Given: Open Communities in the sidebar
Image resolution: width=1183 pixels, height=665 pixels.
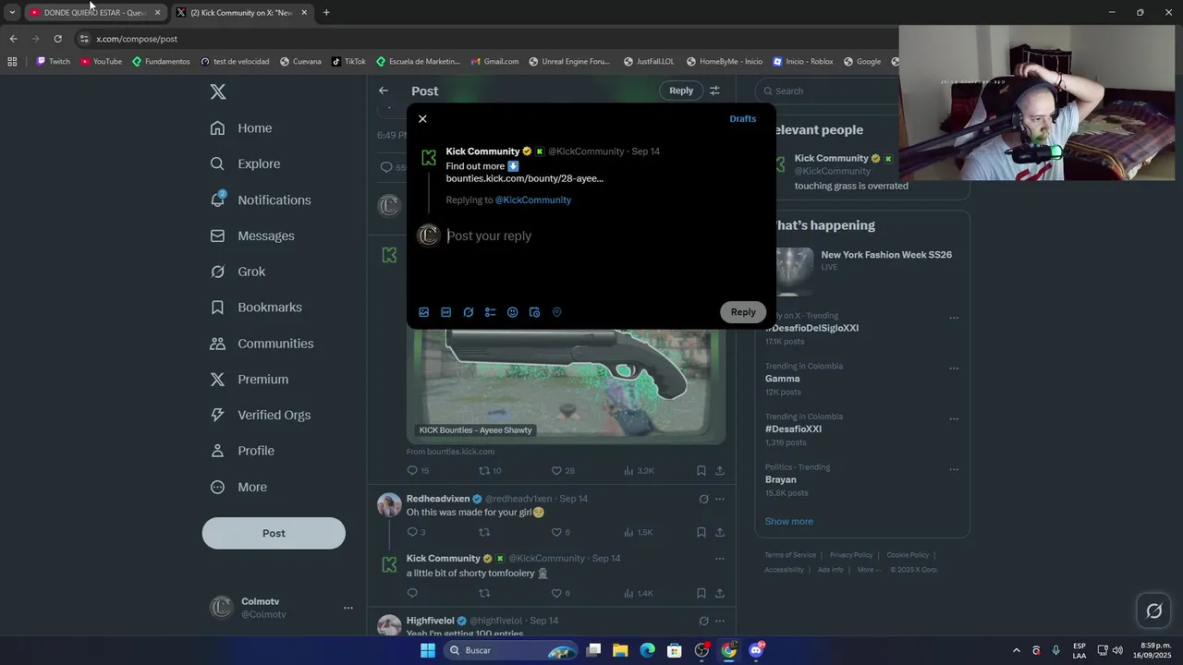Looking at the screenshot, I should tap(262, 344).
